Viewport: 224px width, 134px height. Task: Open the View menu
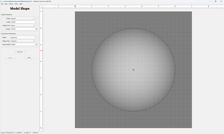tap(17, 4)
